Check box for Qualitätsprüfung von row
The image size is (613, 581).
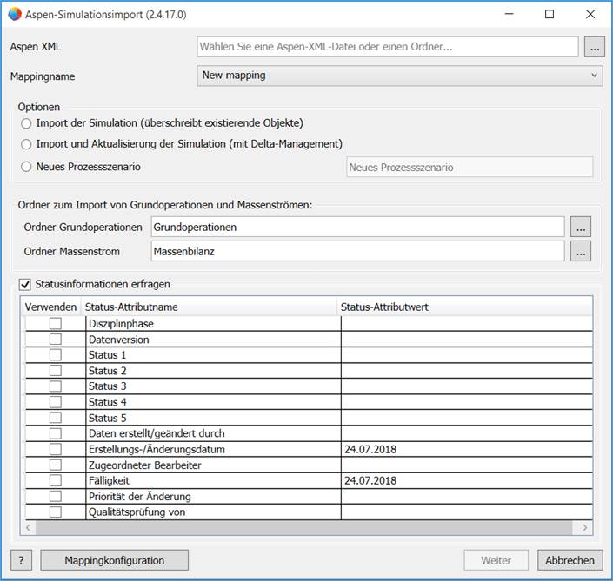56,512
